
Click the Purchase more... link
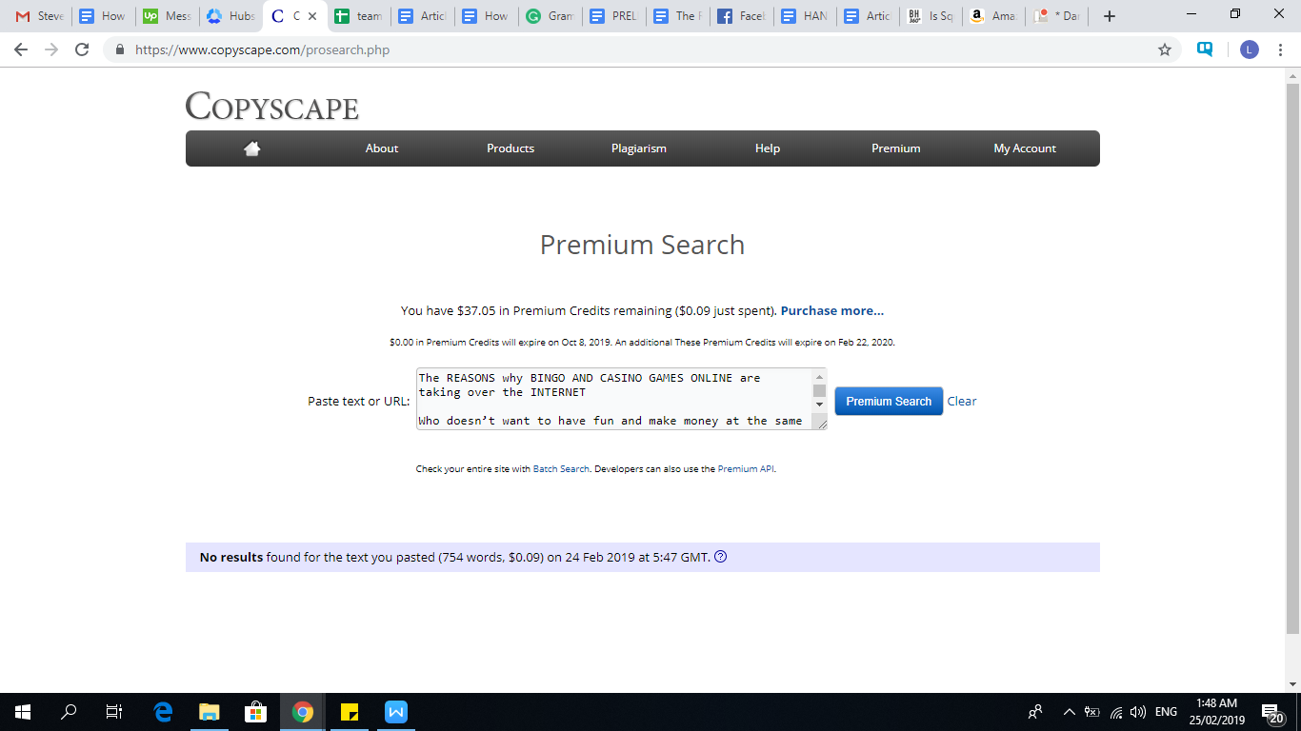coord(832,310)
